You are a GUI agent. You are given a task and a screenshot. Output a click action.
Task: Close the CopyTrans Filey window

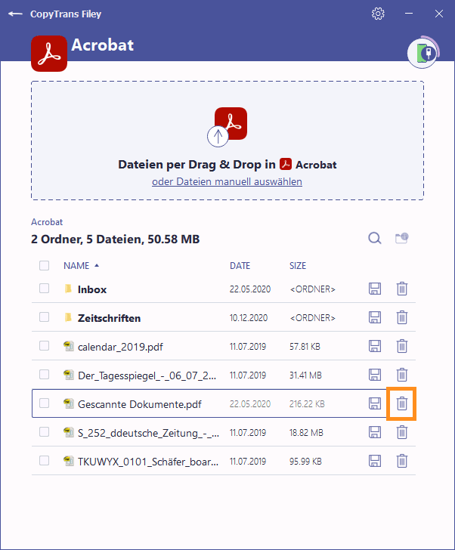(x=439, y=14)
